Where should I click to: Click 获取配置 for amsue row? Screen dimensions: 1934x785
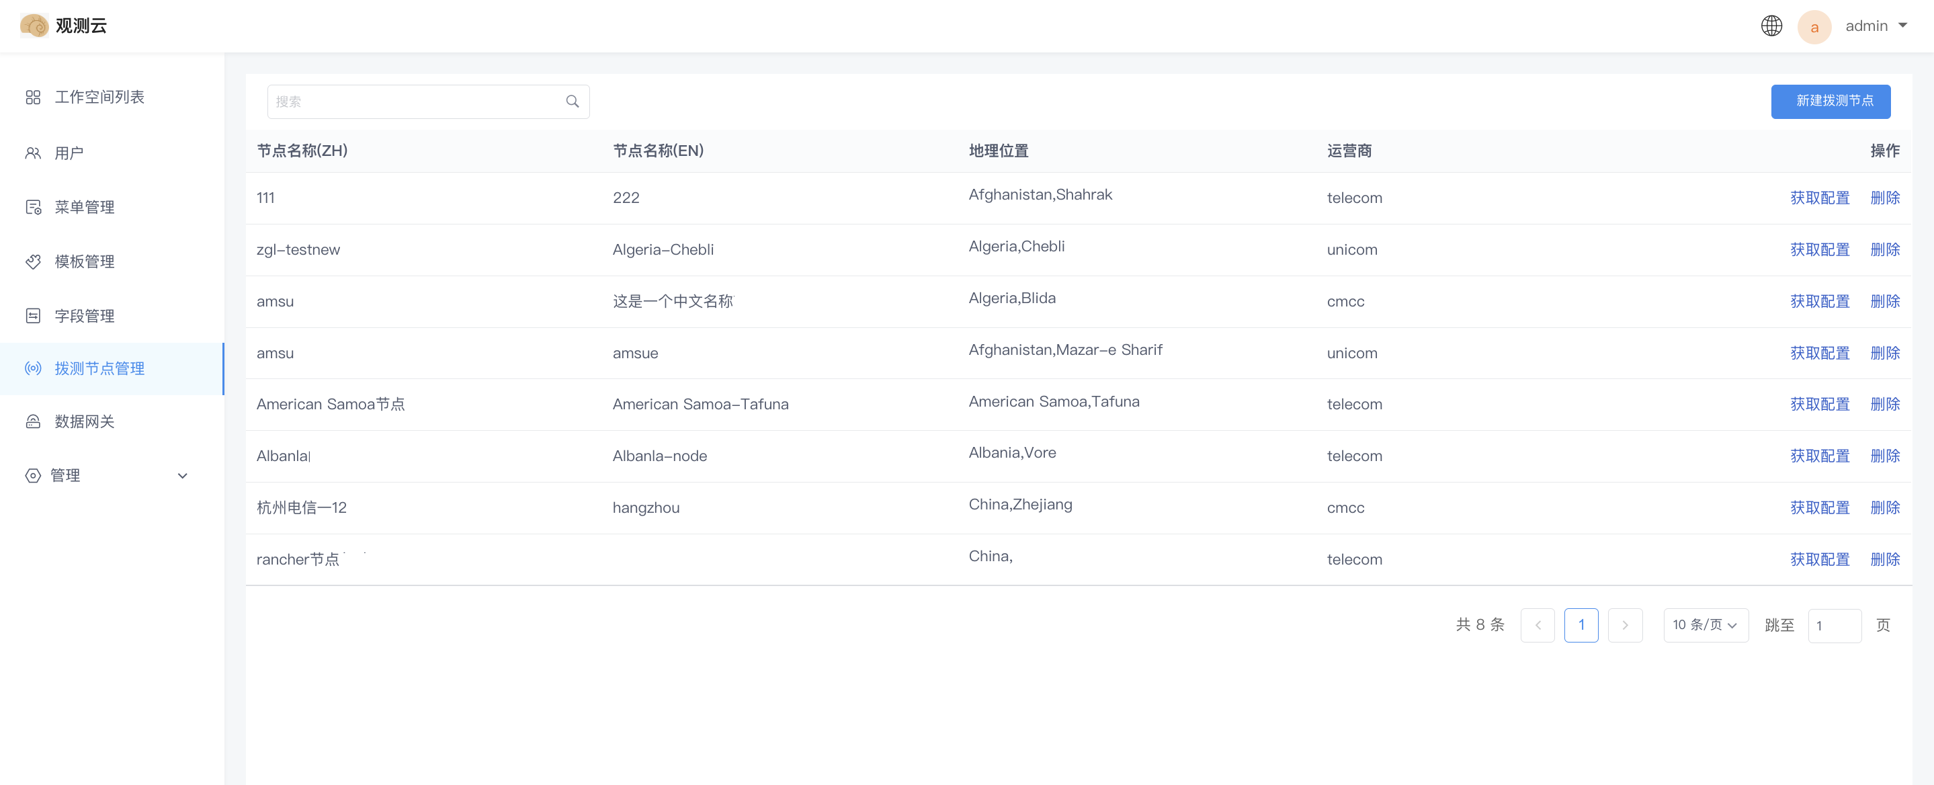click(x=1819, y=353)
